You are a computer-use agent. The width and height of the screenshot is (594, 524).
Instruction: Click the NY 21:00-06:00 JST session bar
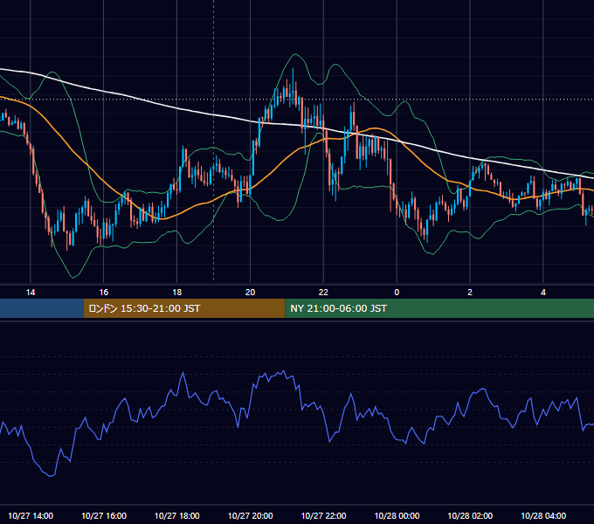pyautogui.click(x=439, y=308)
